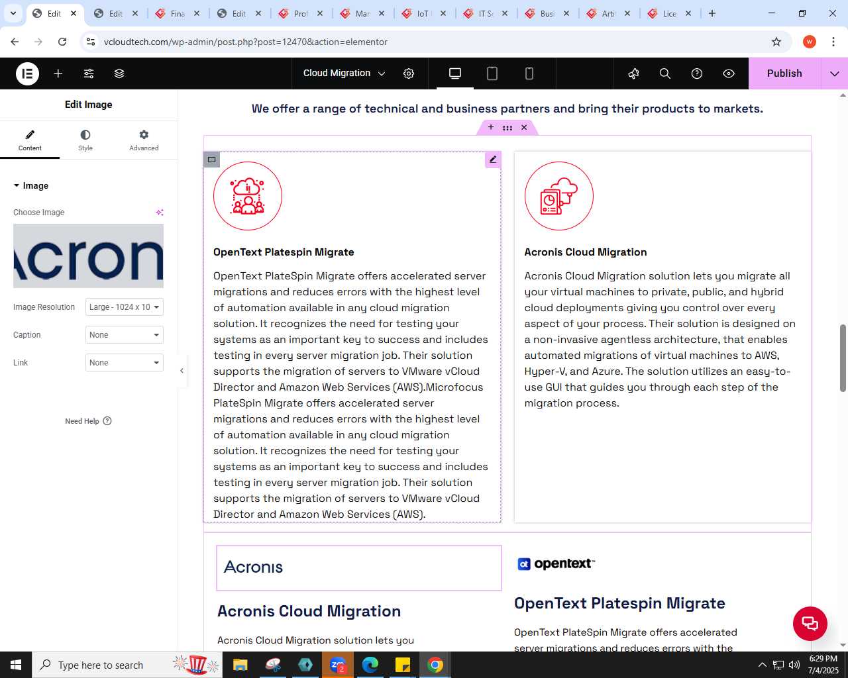
Task: Switch to the Lice browser tab
Action: click(x=670, y=13)
